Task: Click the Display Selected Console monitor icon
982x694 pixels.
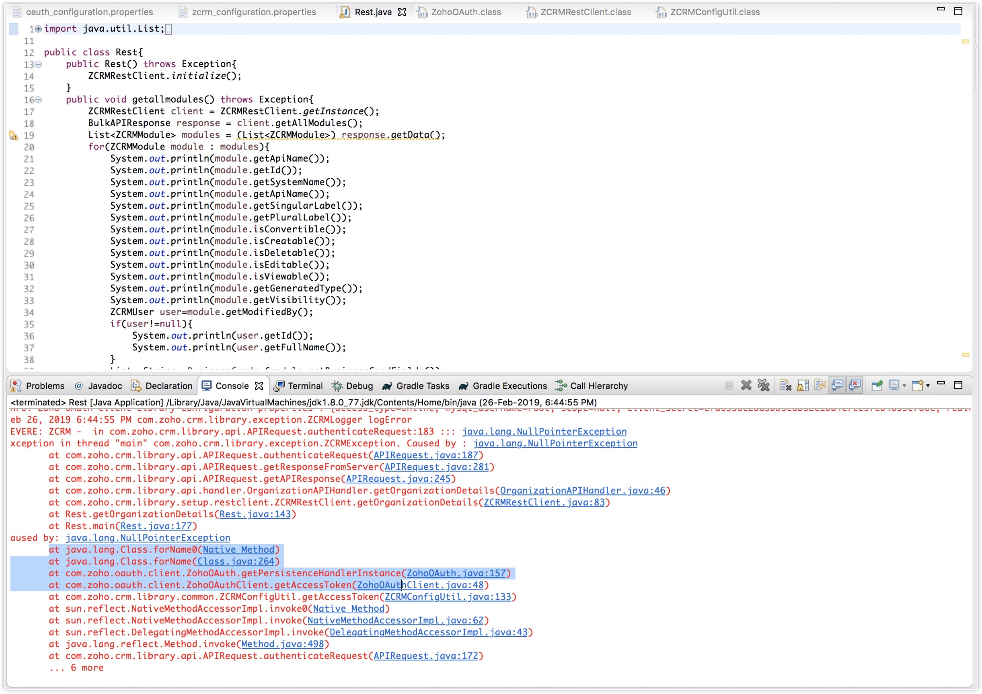Action: coord(894,385)
